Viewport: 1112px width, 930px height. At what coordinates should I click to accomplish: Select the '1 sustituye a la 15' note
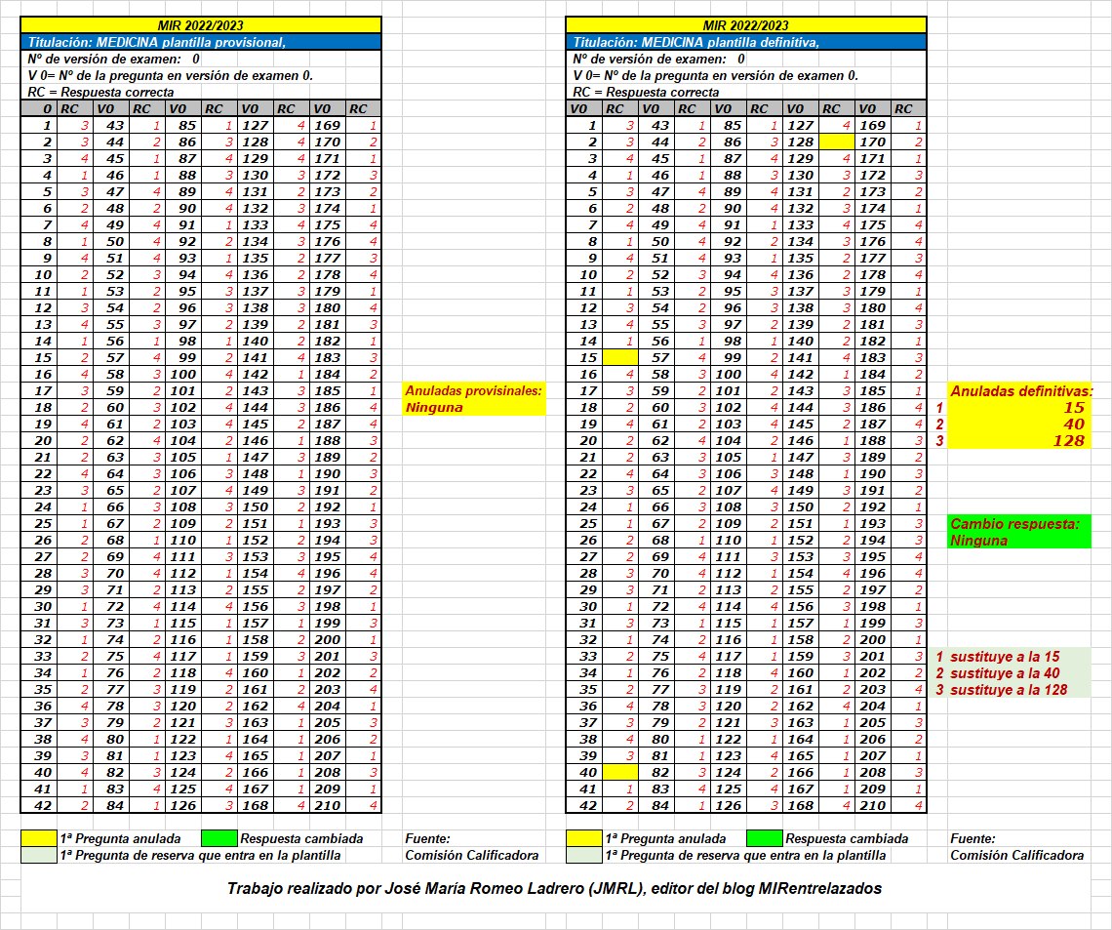point(998,656)
